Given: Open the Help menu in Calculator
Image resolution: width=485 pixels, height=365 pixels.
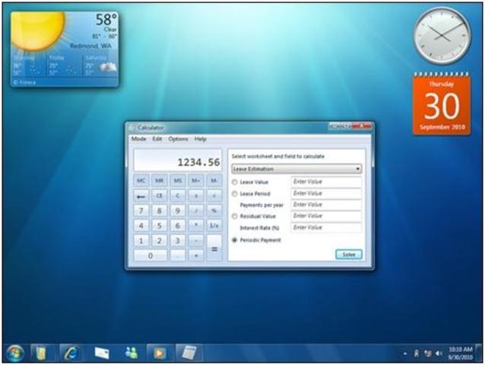Looking at the screenshot, I should pyautogui.click(x=201, y=139).
